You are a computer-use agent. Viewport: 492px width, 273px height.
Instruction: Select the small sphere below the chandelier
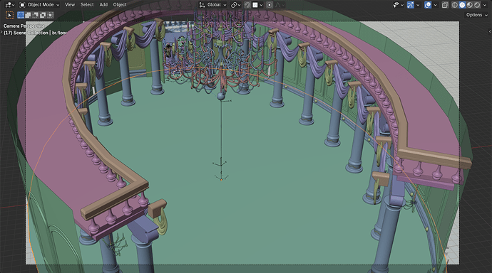pyautogui.click(x=220, y=96)
